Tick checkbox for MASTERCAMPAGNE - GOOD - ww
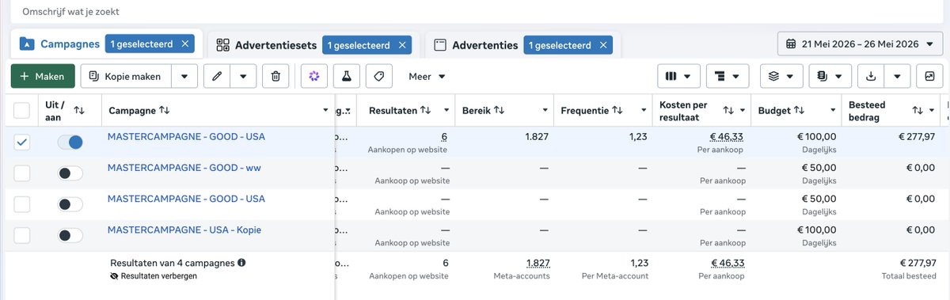950x300 pixels. point(22,173)
